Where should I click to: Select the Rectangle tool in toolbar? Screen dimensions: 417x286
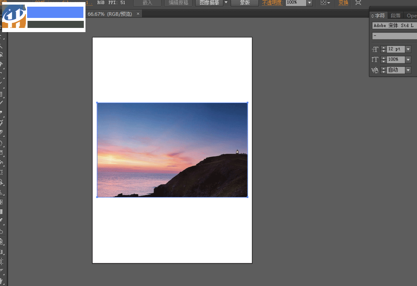pyautogui.click(x=1, y=94)
